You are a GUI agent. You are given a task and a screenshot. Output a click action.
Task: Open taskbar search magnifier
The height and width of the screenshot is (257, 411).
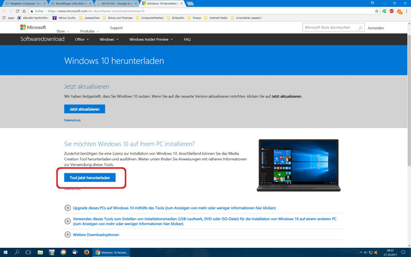[17, 252]
